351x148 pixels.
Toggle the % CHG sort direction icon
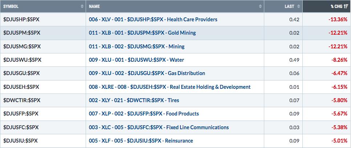pos(346,6)
